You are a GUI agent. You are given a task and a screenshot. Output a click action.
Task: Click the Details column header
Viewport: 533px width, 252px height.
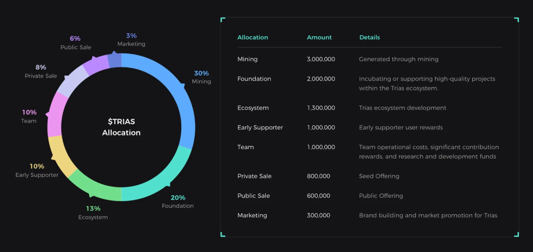coord(369,37)
